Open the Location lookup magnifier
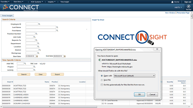The height and width of the screenshot is (108, 193). pyautogui.click(x=38, y=47)
